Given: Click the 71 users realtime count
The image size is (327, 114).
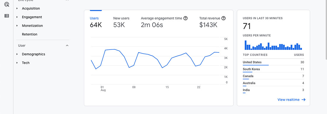Looking at the screenshot, I should click(x=247, y=26).
